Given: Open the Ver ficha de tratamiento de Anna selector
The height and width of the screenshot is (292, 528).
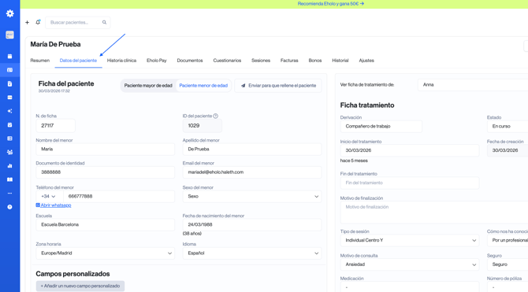Looking at the screenshot, I should (x=473, y=85).
